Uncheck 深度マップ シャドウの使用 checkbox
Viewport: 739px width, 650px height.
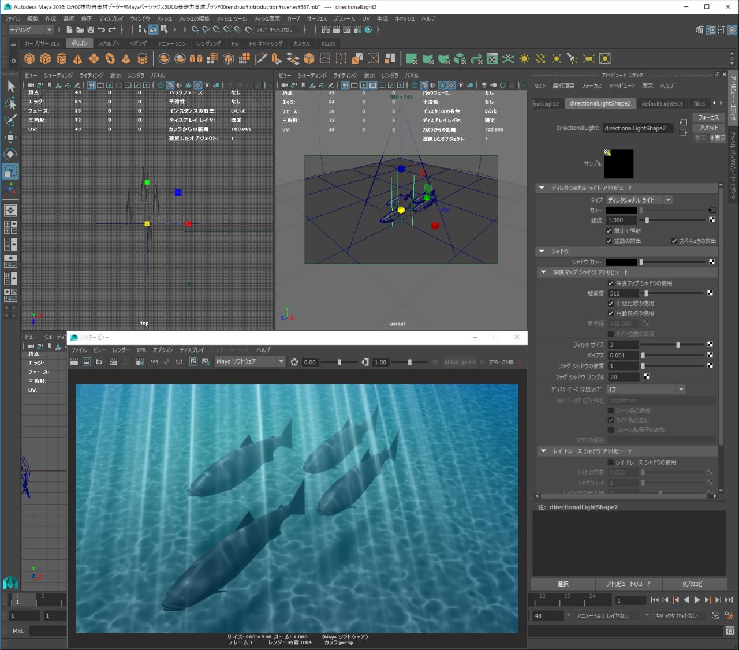611,283
